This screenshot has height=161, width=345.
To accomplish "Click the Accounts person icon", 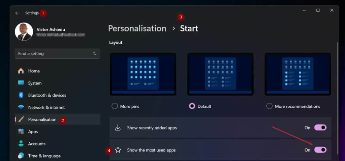I will 21,144.
